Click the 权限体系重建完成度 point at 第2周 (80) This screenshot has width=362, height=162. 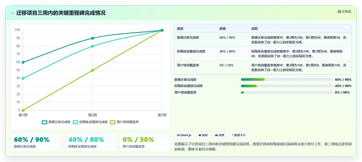[x=93, y=46]
